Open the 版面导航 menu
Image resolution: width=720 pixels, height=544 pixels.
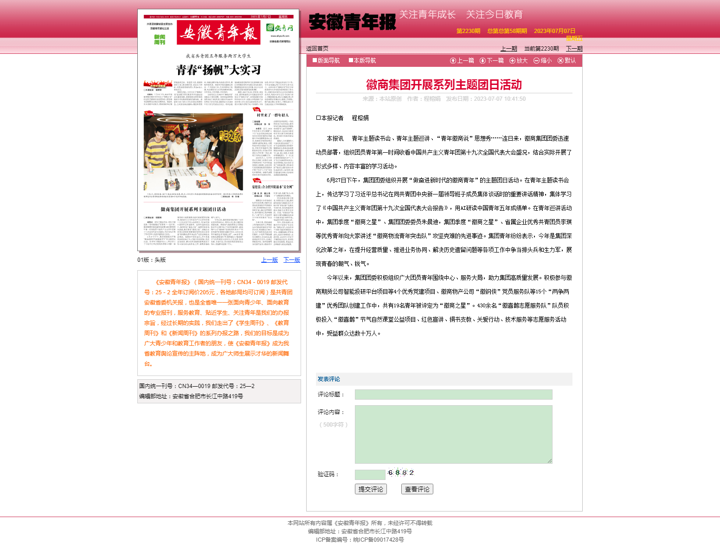pos(326,60)
